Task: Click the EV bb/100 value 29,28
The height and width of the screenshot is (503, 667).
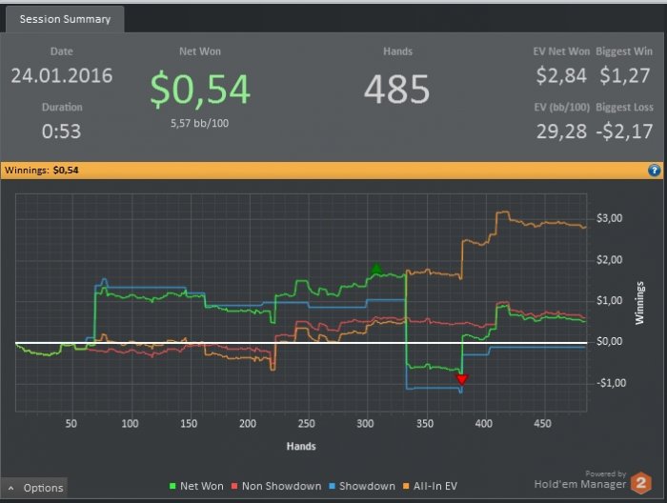Action: click(x=561, y=131)
